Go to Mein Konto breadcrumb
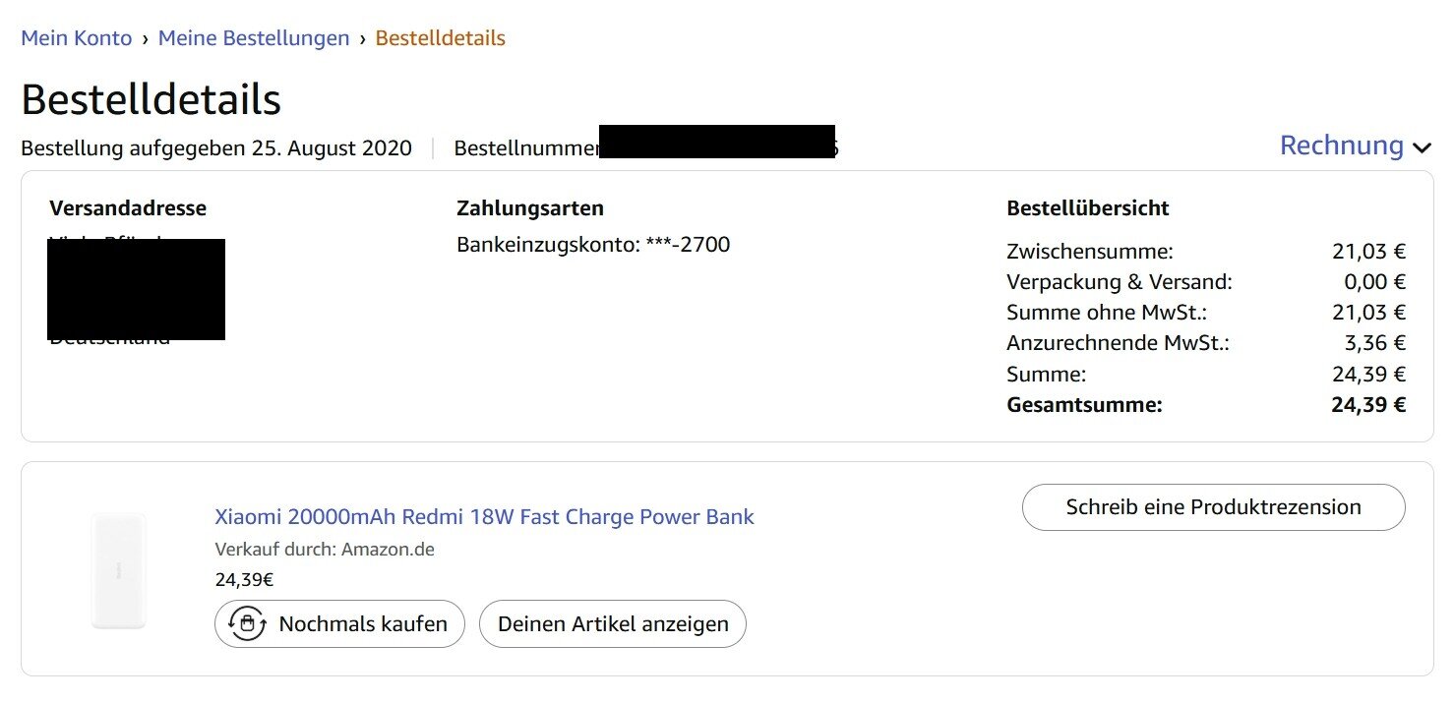Image resolution: width=1454 pixels, height=702 pixels. (76, 38)
